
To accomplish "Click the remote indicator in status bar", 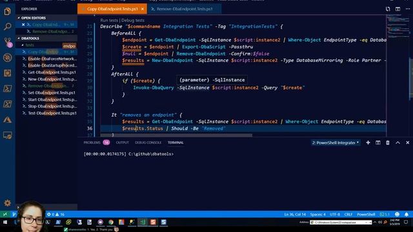I will 5,215.
